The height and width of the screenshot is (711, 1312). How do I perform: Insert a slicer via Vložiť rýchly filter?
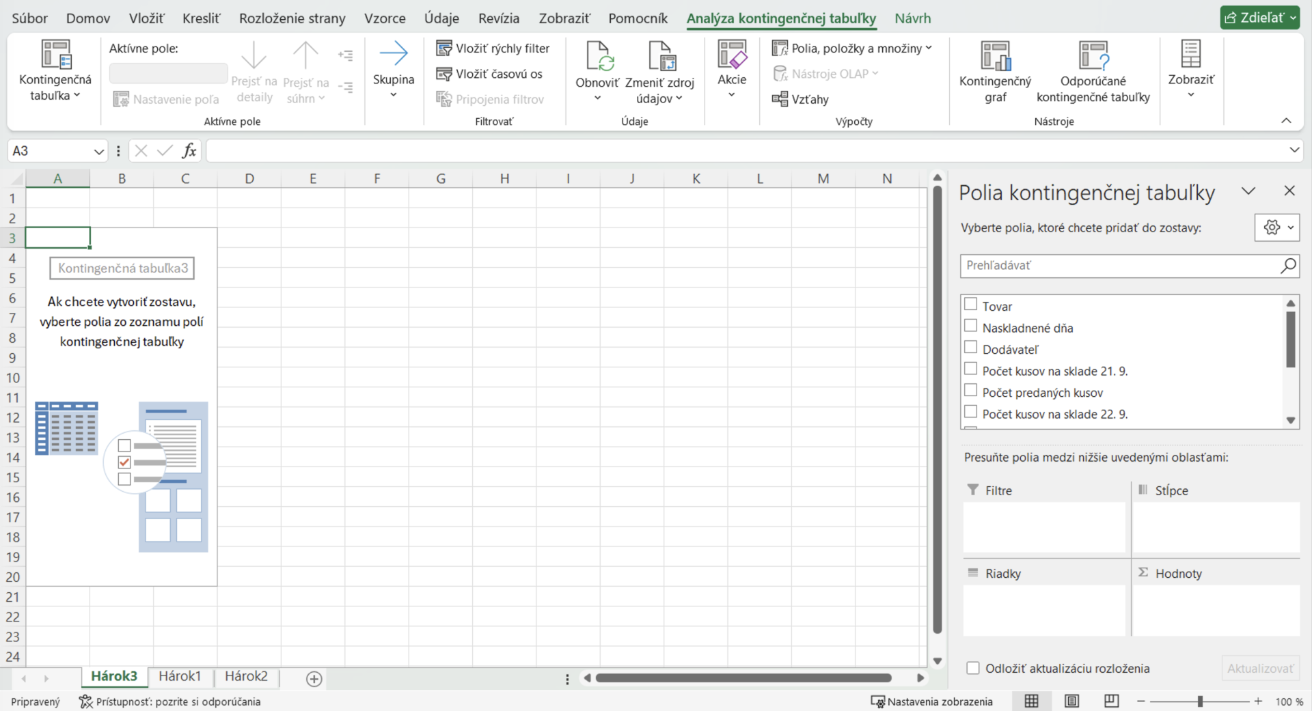click(493, 48)
